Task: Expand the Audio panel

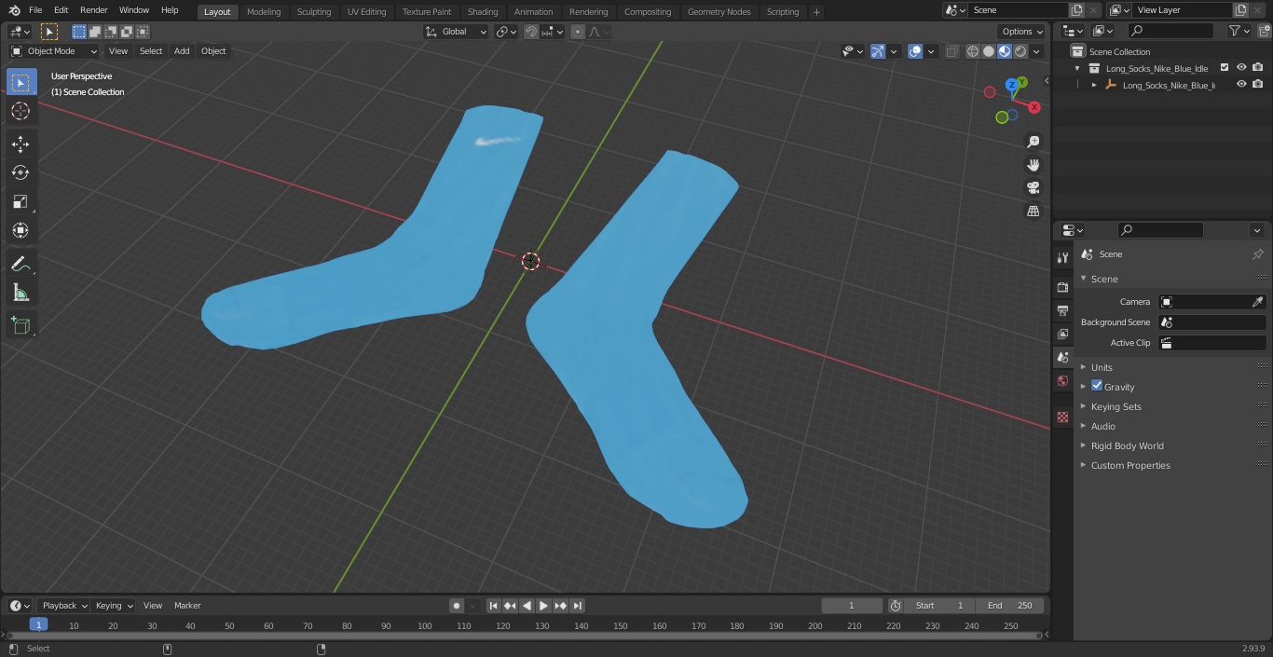Action: (1102, 426)
